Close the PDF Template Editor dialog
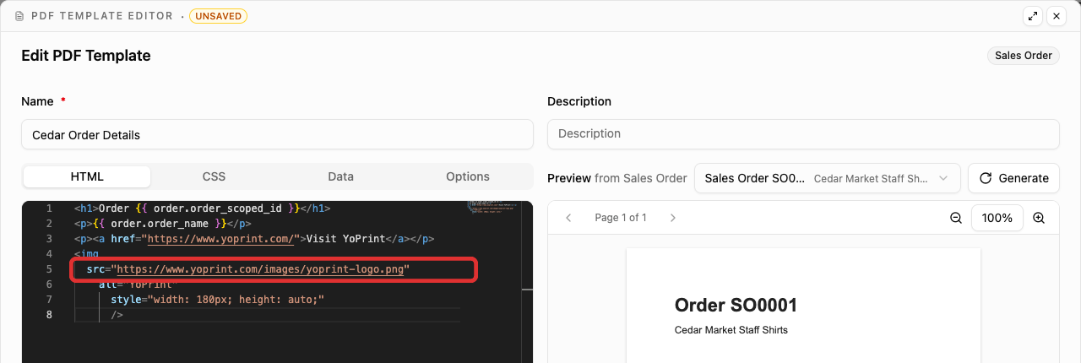The height and width of the screenshot is (363, 1081). [x=1057, y=16]
